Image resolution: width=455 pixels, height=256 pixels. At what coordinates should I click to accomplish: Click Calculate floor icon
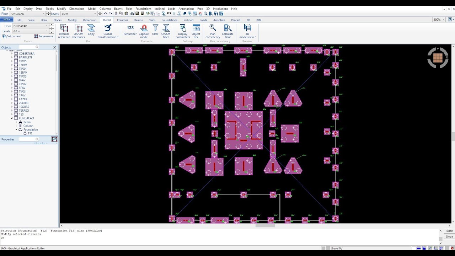[228, 31]
